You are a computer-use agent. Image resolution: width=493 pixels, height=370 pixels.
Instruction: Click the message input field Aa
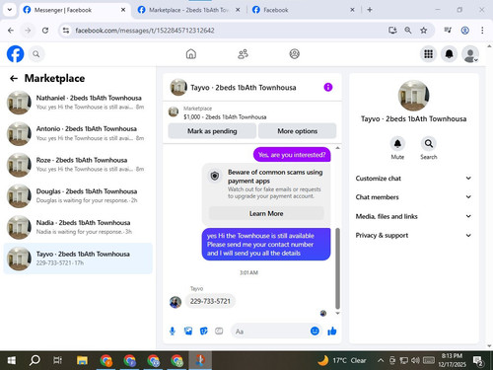click(x=271, y=332)
